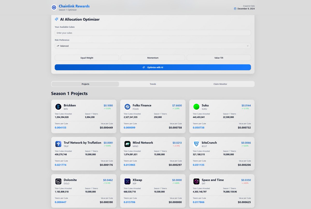This screenshot has height=209, width=311.
Task: Click Space and Time value per cube $0.000625
Action: click(x=244, y=202)
